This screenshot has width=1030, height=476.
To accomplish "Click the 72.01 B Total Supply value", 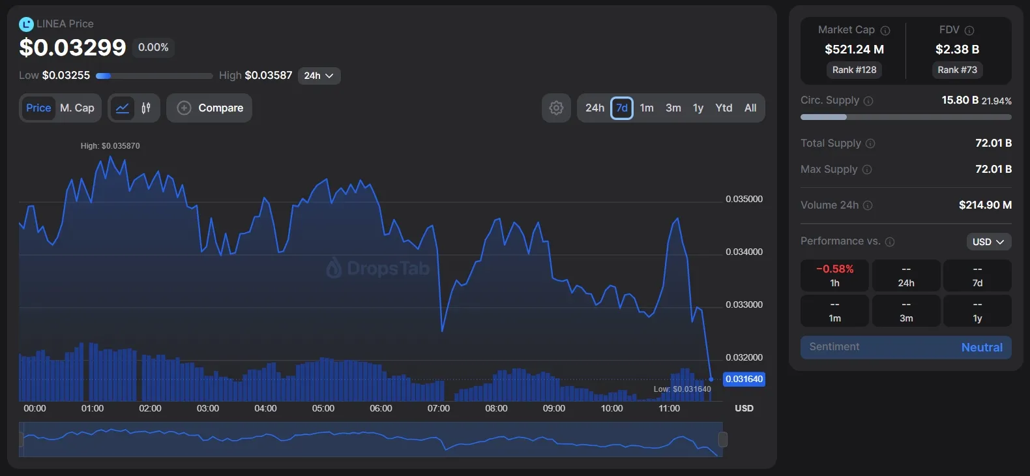I will point(993,143).
